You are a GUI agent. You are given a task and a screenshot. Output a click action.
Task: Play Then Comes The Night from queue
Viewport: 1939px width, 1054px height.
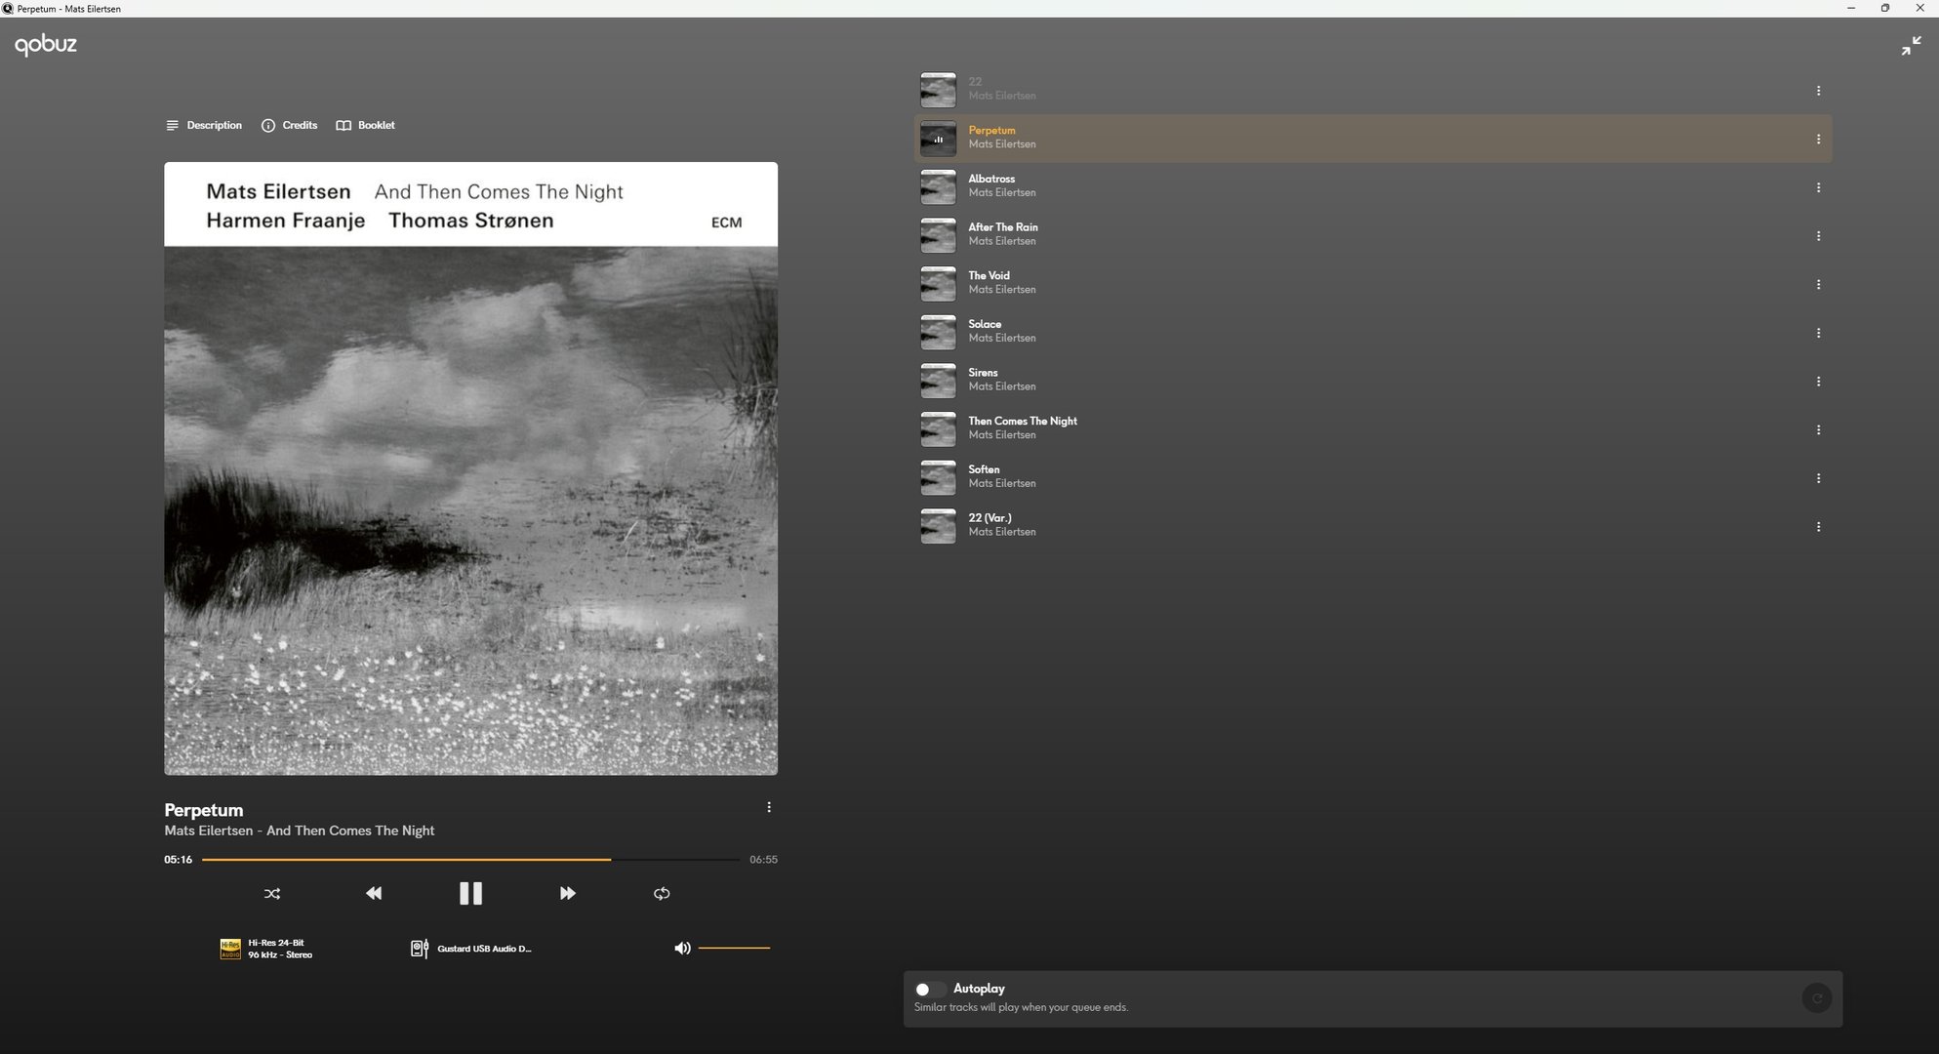(x=1022, y=421)
